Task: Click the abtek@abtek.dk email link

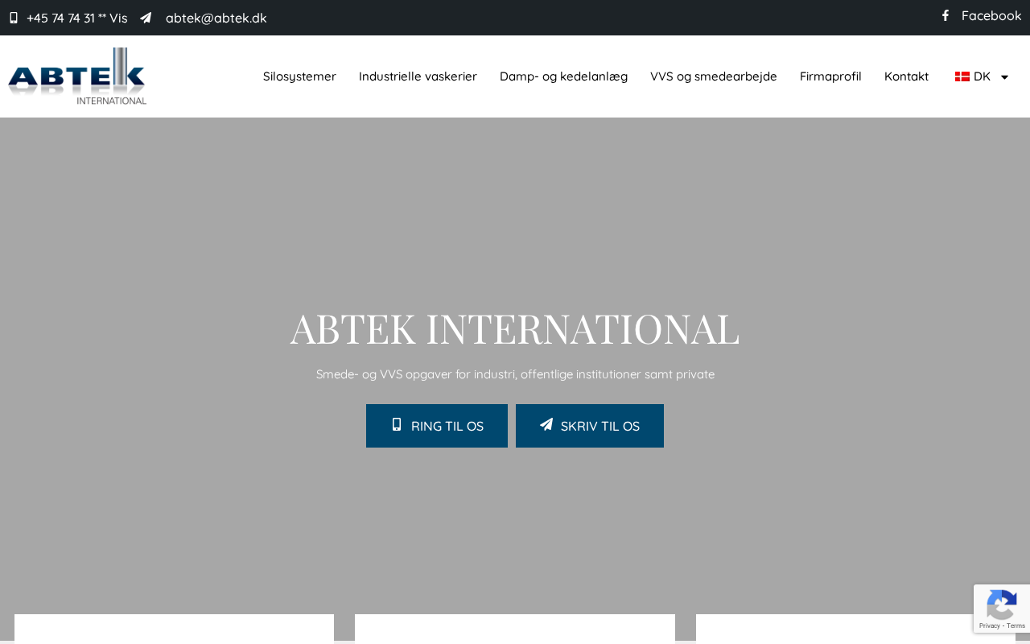Action: point(216,18)
